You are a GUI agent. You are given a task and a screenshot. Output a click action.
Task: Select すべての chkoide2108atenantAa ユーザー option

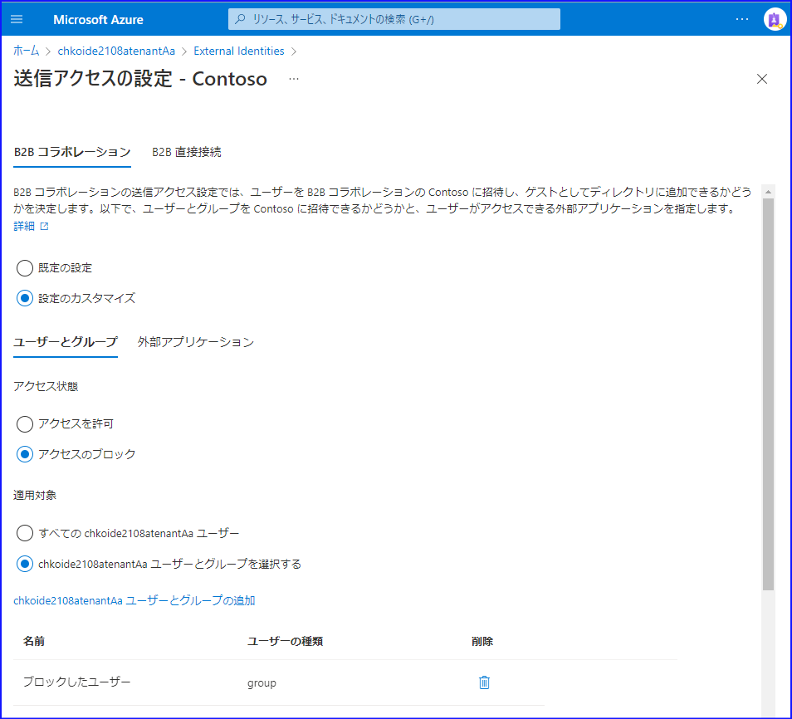point(24,533)
